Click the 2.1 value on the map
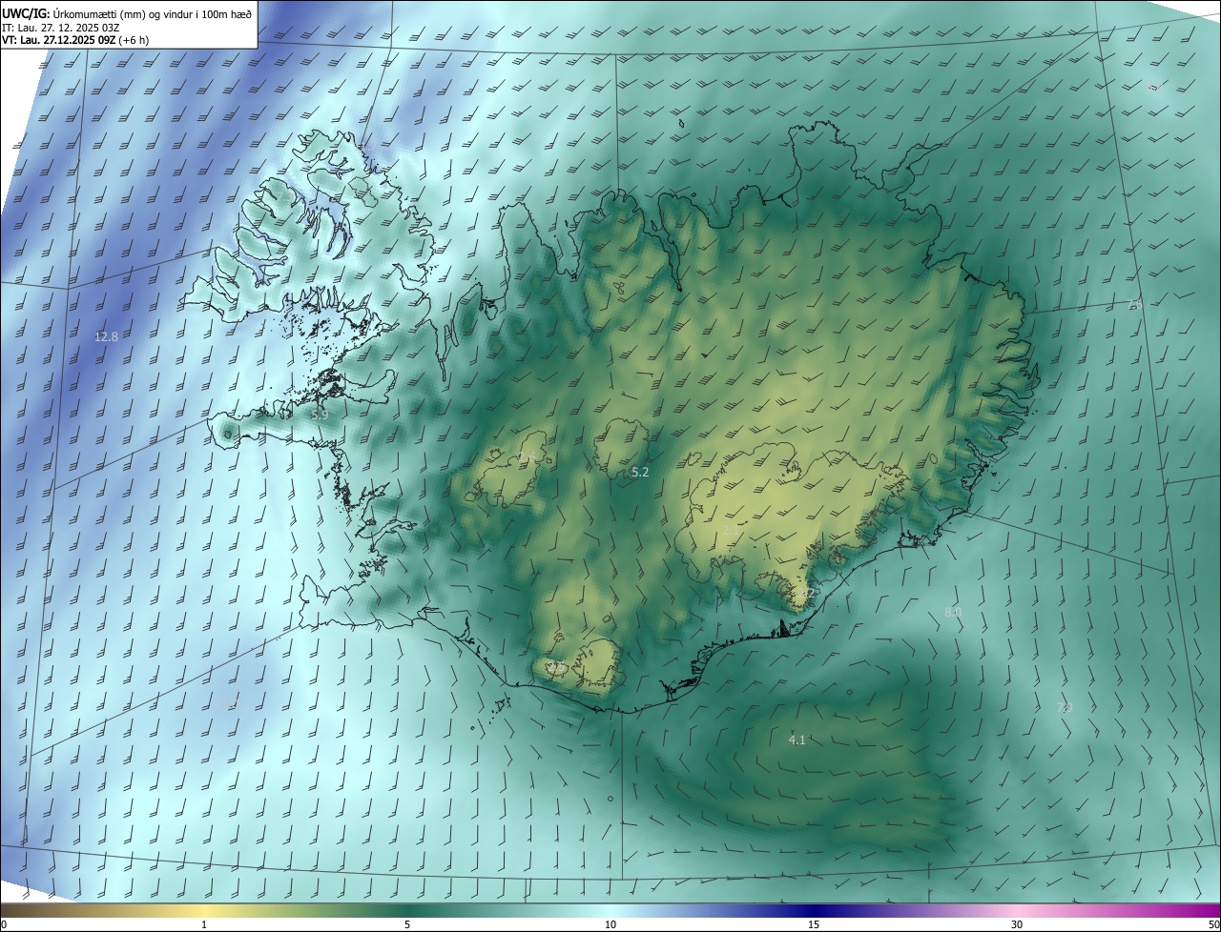 730,530
